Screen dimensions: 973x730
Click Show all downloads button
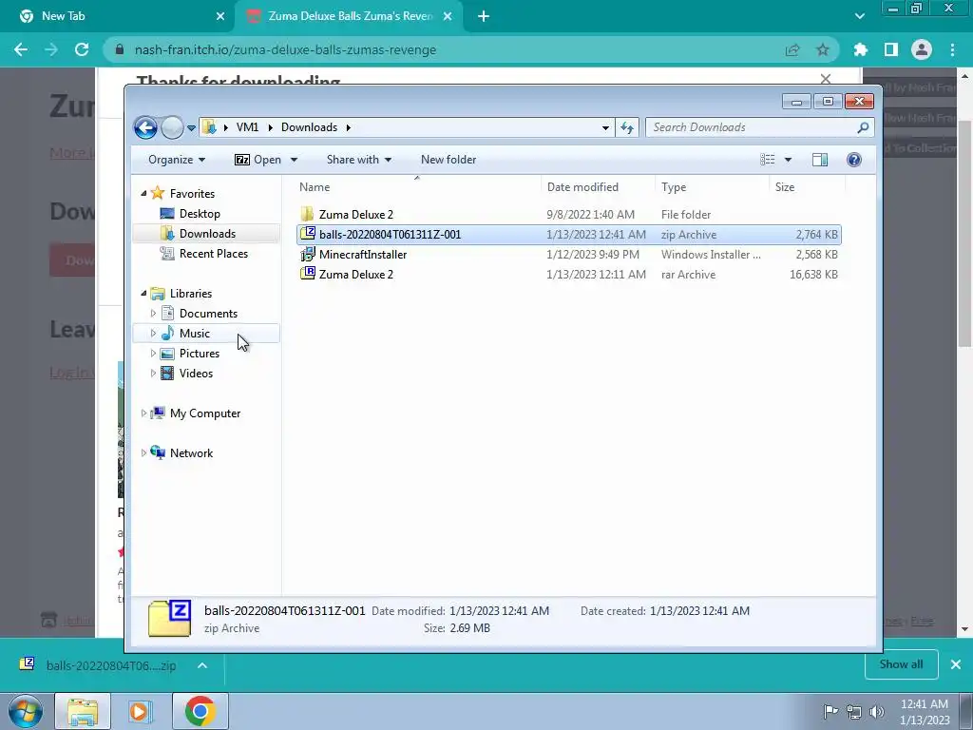pos(901,664)
